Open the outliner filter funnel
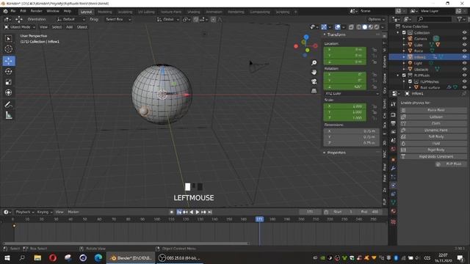The image size is (470, 264). [x=459, y=19]
